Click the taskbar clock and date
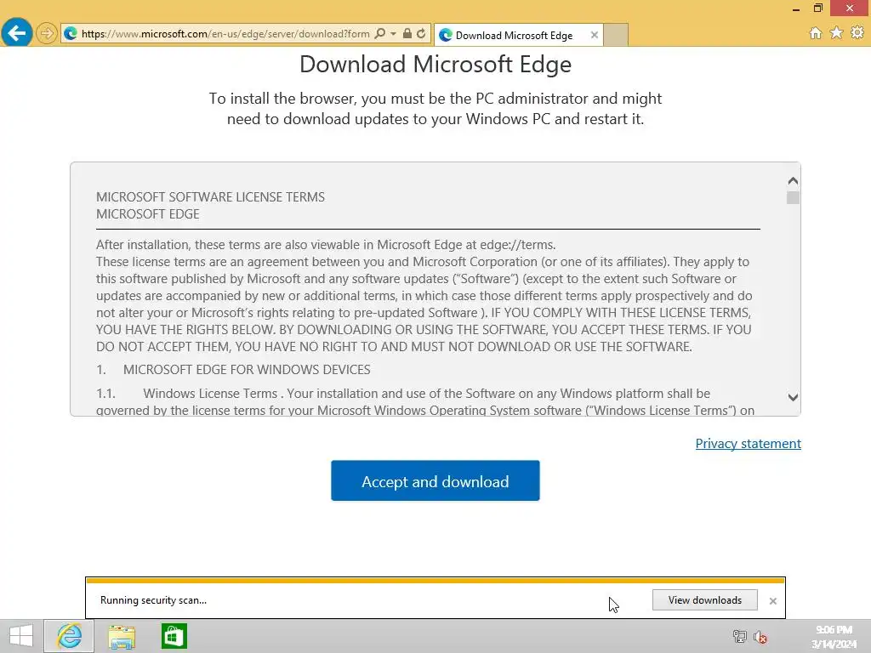Viewport: 871px width, 653px height. click(x=834, y=637)
